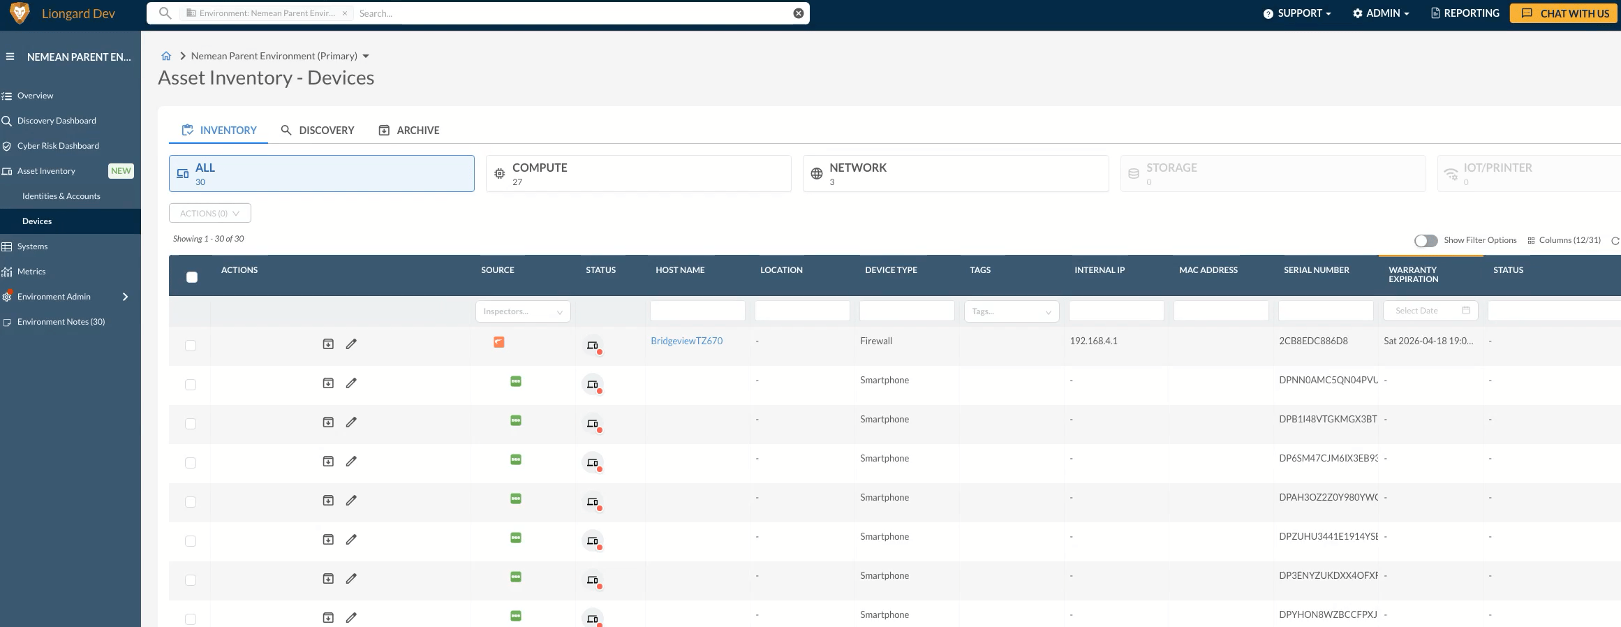Click the orange source icon for BridgeviewTZ670
1621x627 pixels.
498,341
